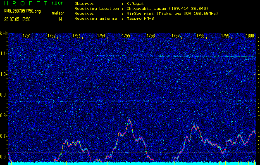Click the 0.7 frequency axis label
Viewport: 260px width, 165px height.
coord(3,136)
